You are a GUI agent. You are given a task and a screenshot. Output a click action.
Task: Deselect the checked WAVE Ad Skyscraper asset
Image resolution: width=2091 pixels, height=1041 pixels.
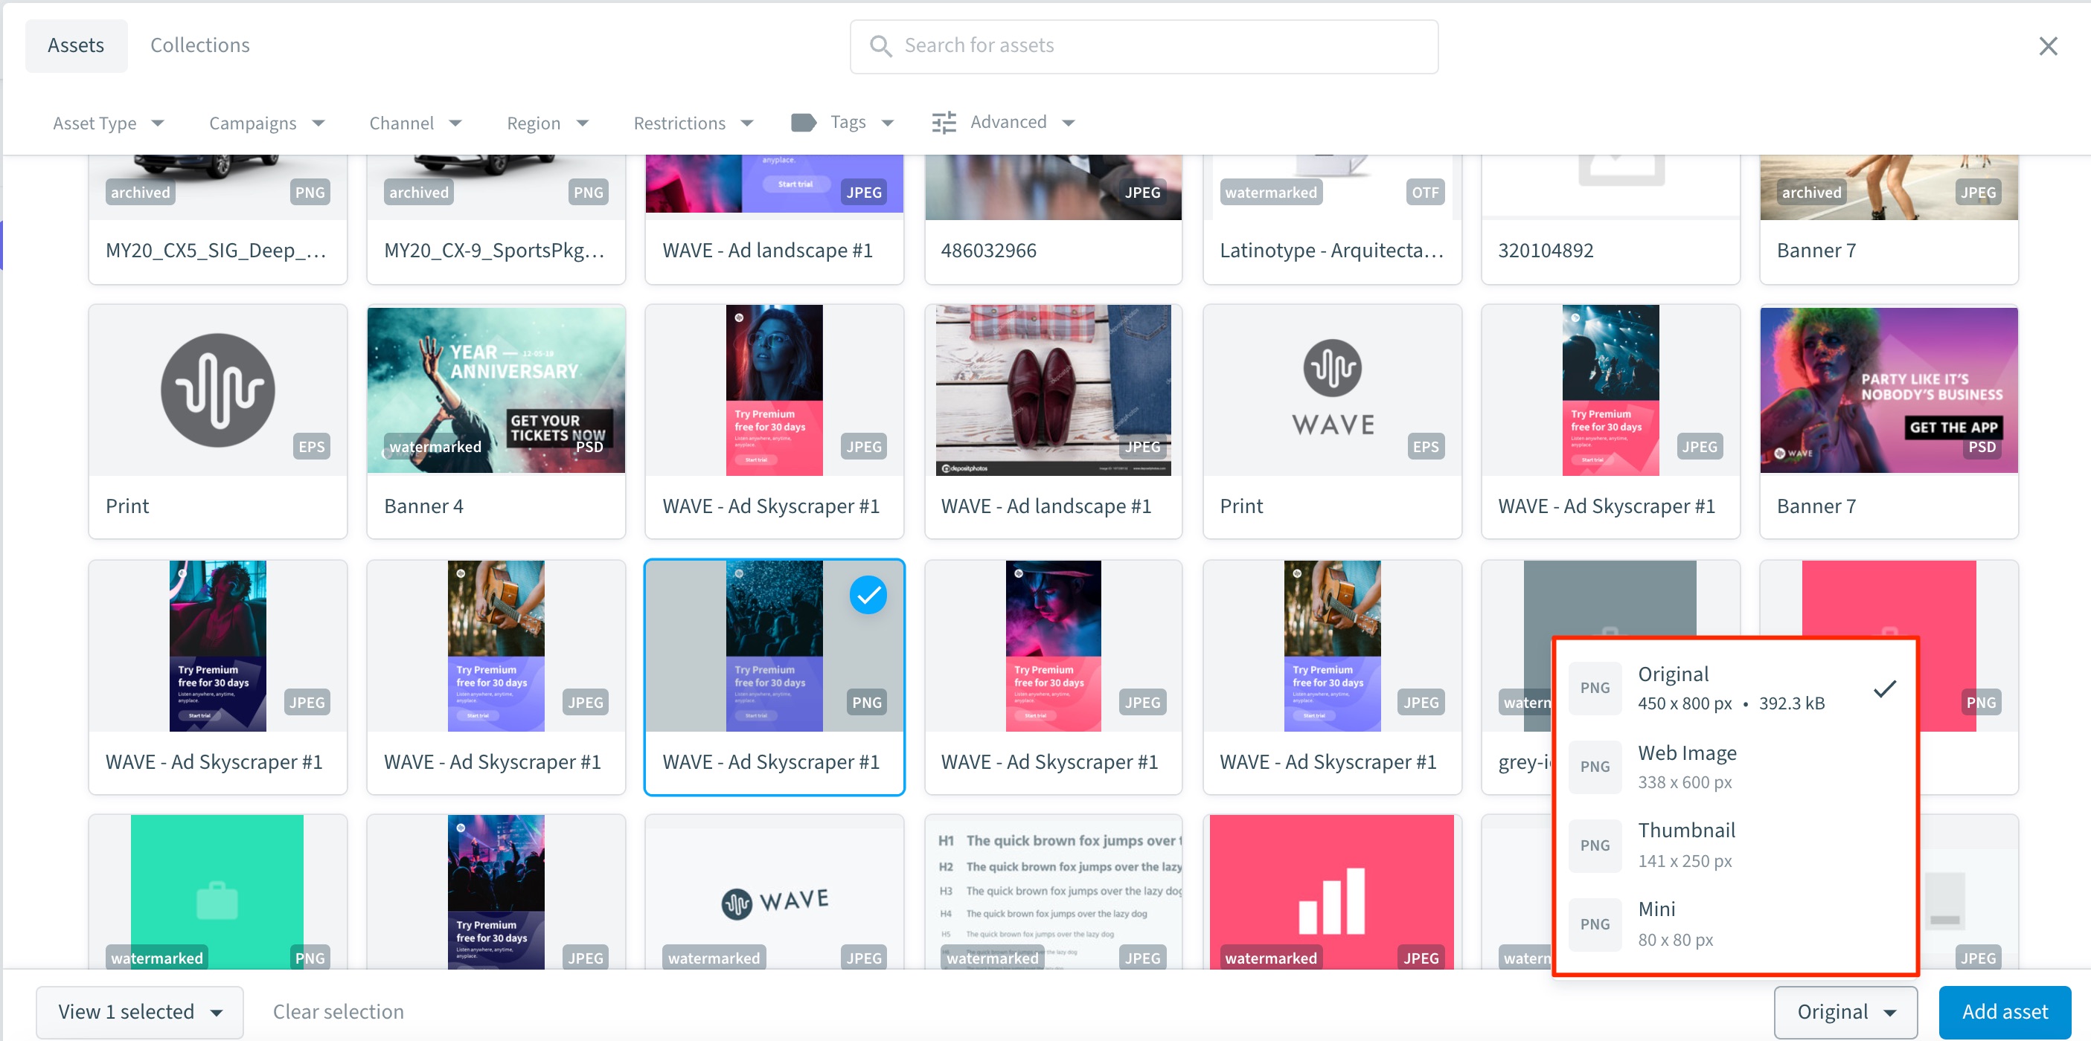(x=868, y=596)
